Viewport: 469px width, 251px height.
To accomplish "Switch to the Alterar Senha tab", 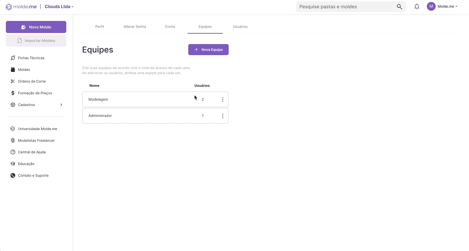I will click(135, 27).
